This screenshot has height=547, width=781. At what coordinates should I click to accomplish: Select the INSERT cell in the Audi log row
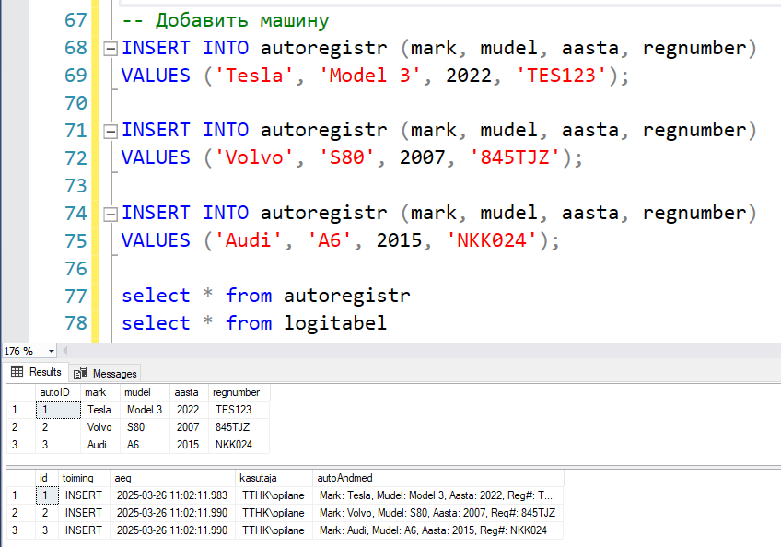coord(84,530)
